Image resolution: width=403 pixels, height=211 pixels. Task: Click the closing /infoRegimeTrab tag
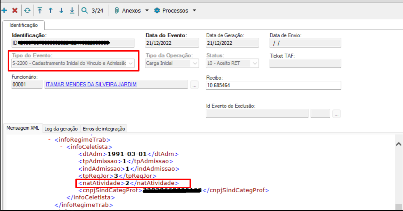(x=84, y=205)
